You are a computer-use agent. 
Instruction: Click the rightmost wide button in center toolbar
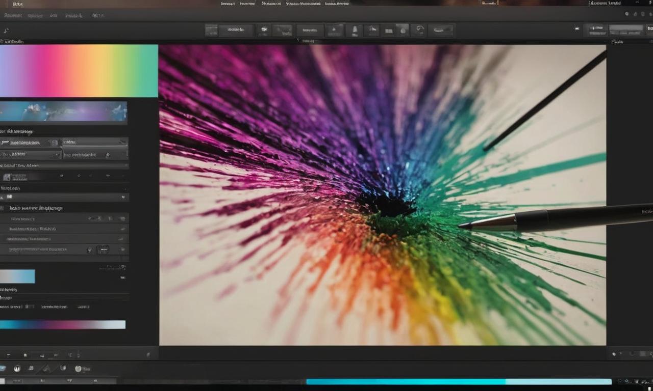pos(441,31)
